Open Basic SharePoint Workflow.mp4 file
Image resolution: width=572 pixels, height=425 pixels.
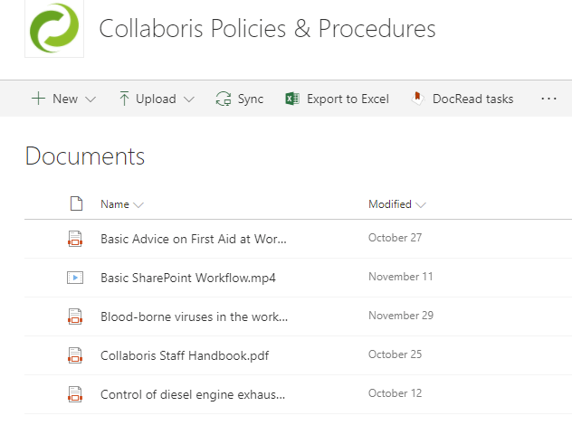tap(188, 278)
